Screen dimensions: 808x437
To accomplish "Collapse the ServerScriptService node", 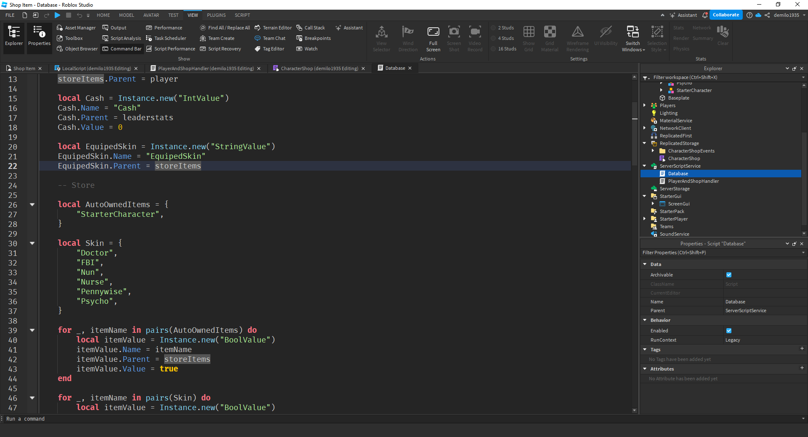I will [x=645, y=166].
